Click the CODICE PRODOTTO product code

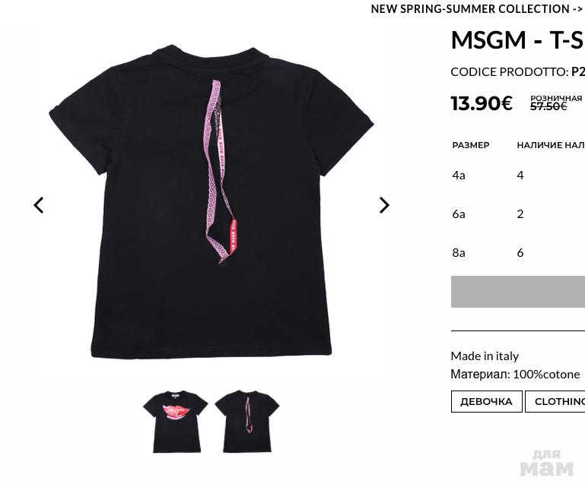[518, 71]
